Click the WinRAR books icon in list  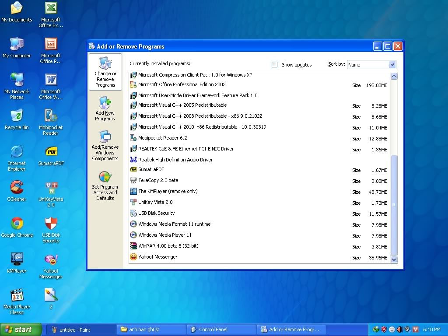pos(133,246)
